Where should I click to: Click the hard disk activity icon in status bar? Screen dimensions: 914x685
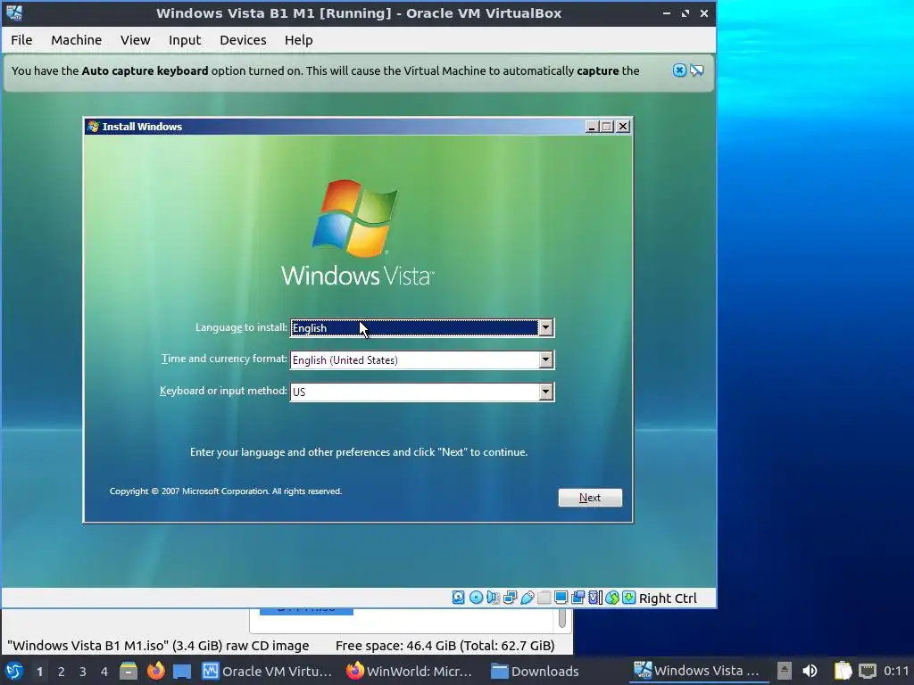(458, 598)
